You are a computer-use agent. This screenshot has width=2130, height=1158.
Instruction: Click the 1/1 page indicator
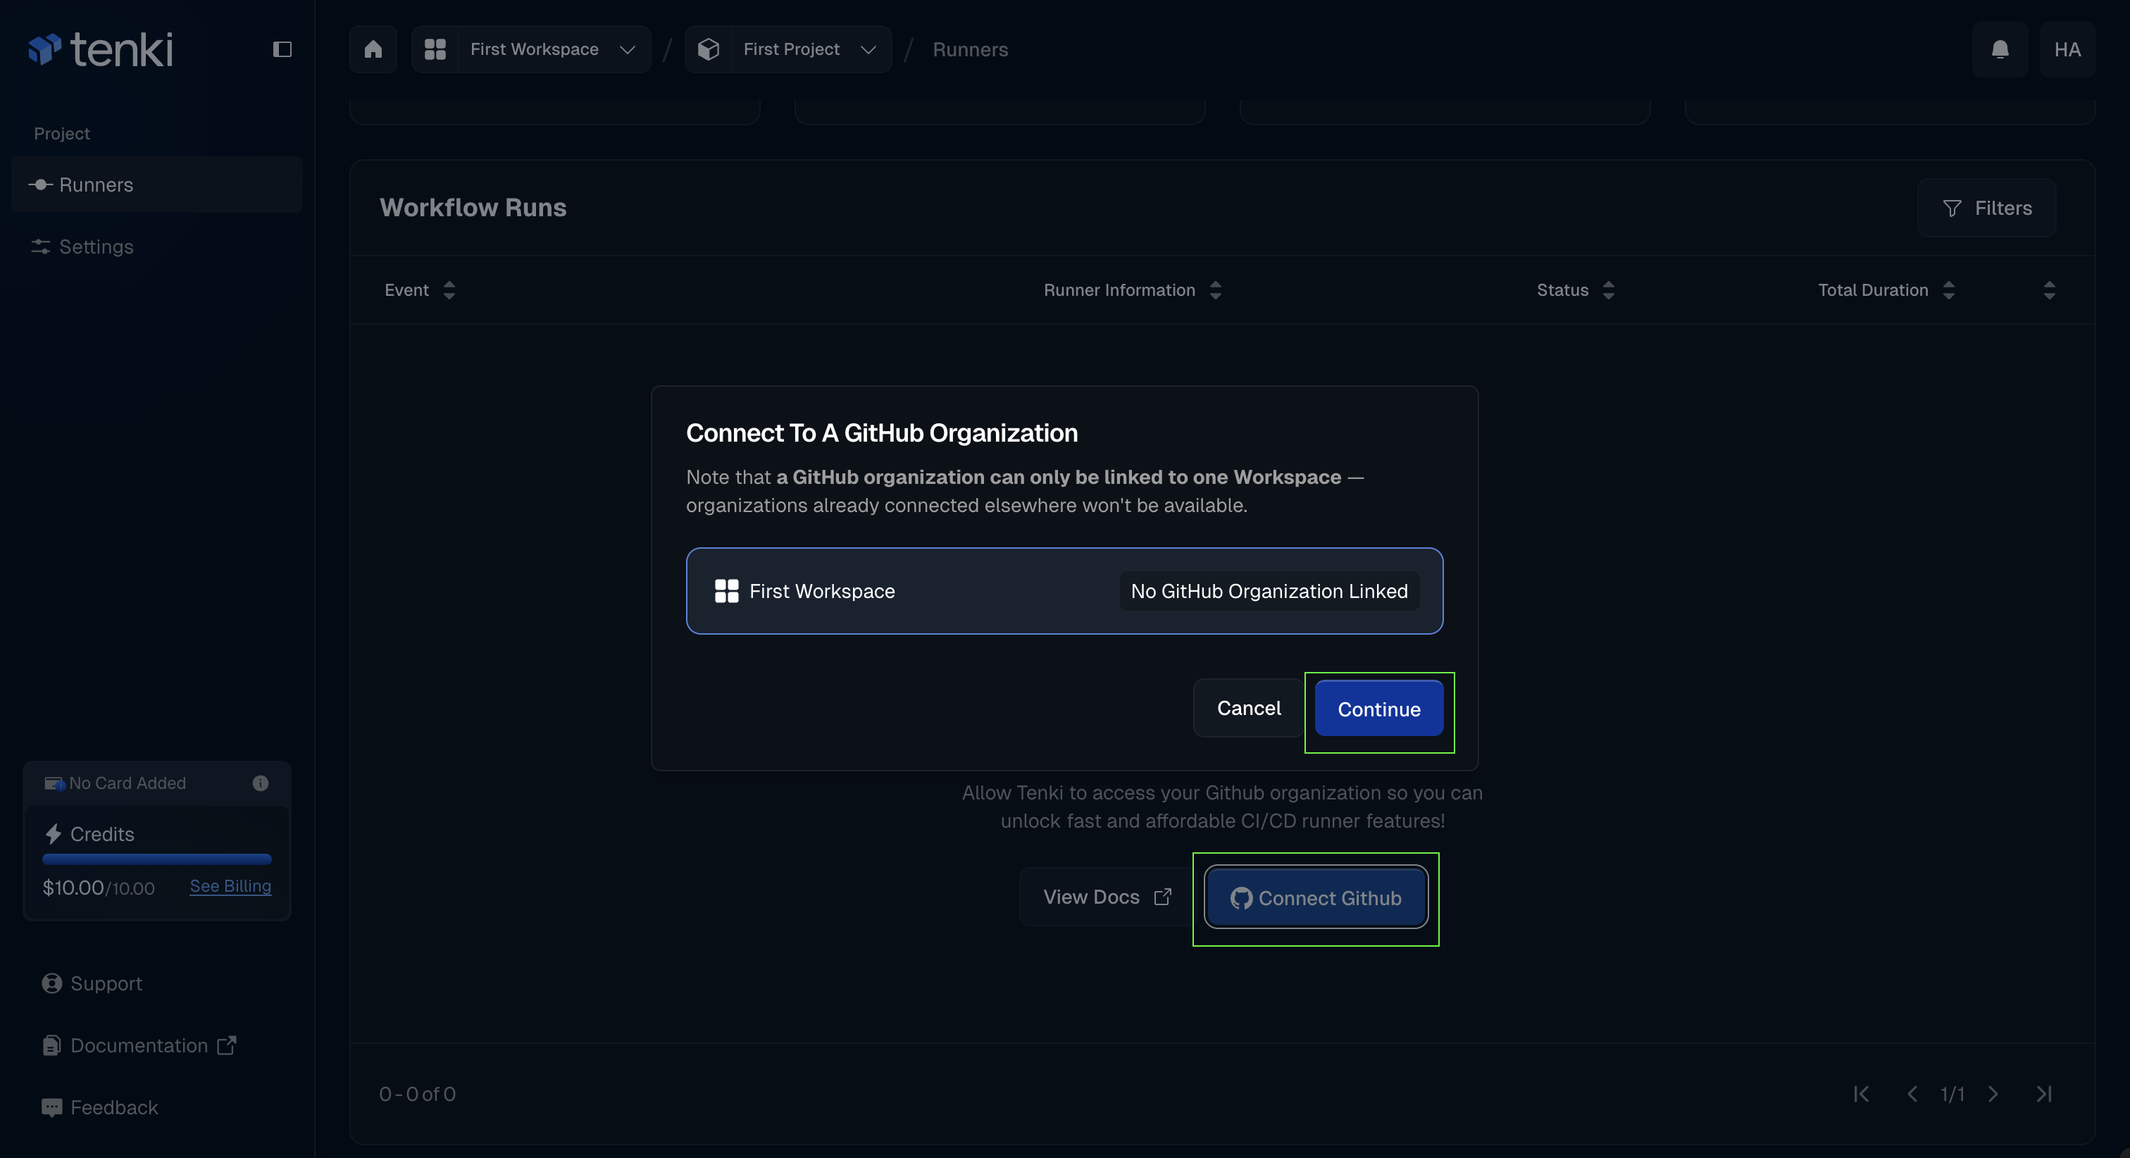1953,1093
